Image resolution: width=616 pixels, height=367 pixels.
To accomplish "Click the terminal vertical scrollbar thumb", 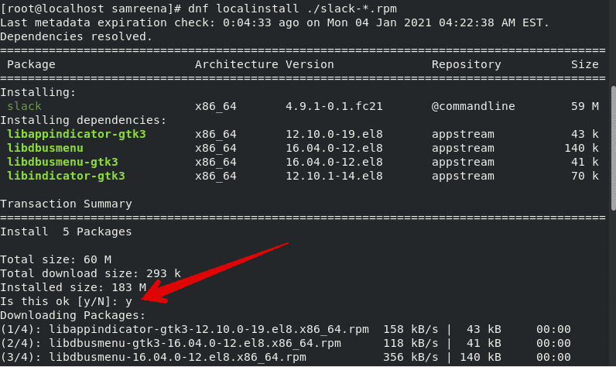I will (x=613, y=149).
